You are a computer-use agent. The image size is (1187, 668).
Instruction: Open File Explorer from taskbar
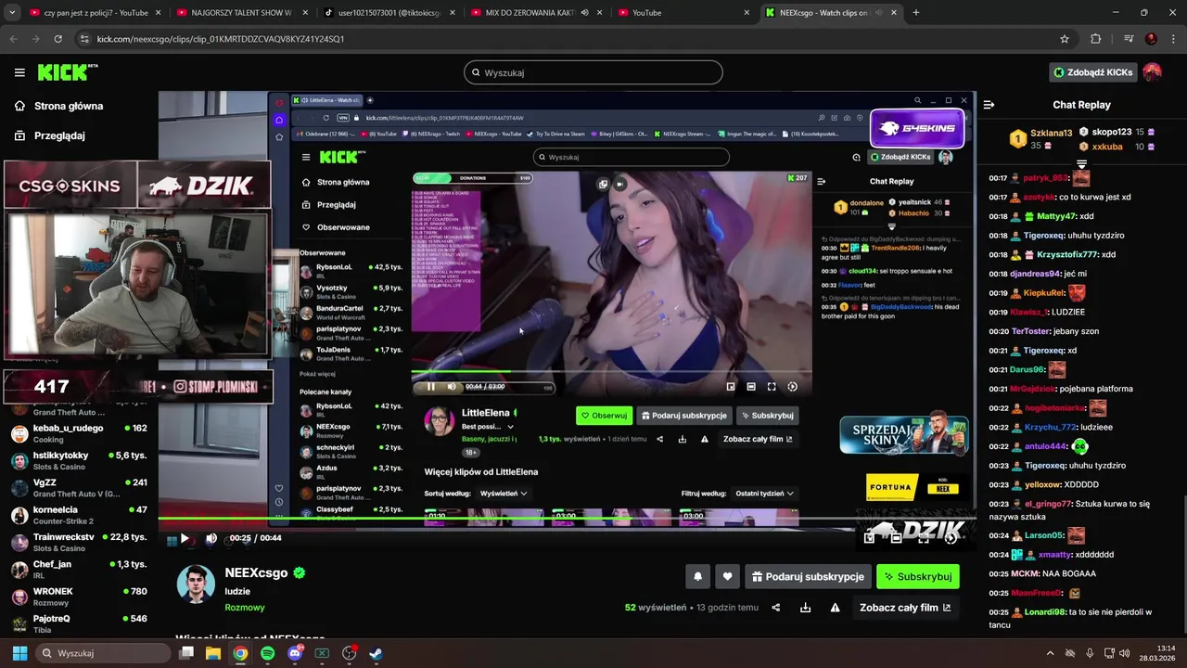212,653
